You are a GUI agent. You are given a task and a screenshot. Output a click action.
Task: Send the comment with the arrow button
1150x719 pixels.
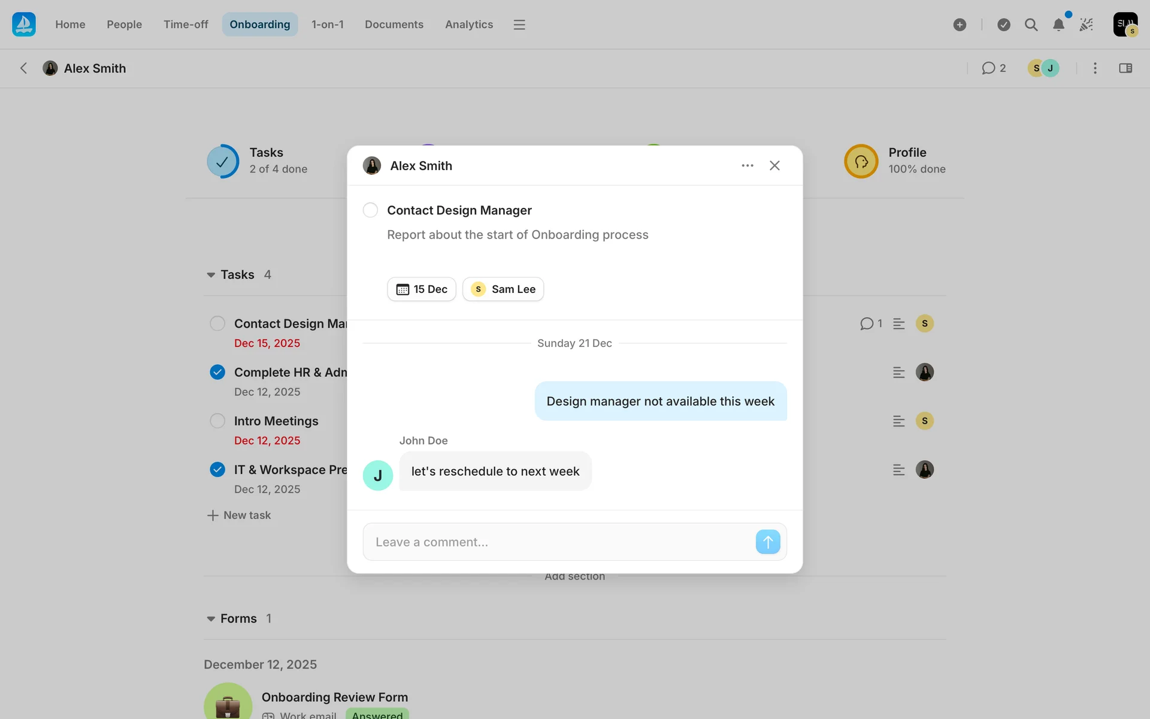[767, 542]
